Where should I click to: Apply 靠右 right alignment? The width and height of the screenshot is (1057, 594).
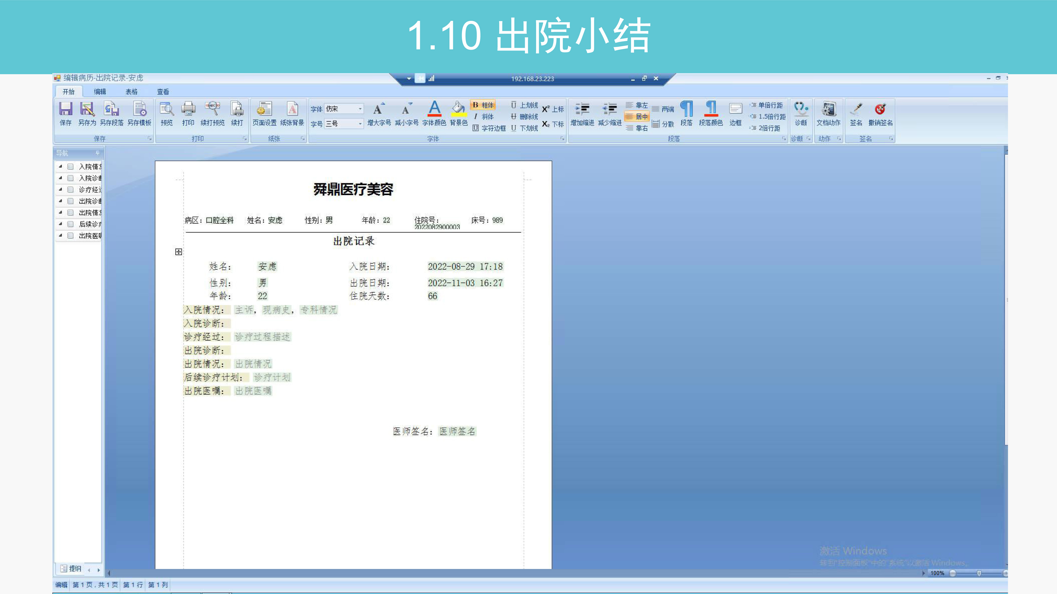click(636, 128)
